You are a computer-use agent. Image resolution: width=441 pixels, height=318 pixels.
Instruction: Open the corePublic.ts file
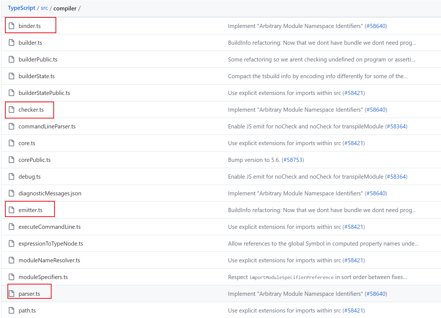(x=35, y=160)
